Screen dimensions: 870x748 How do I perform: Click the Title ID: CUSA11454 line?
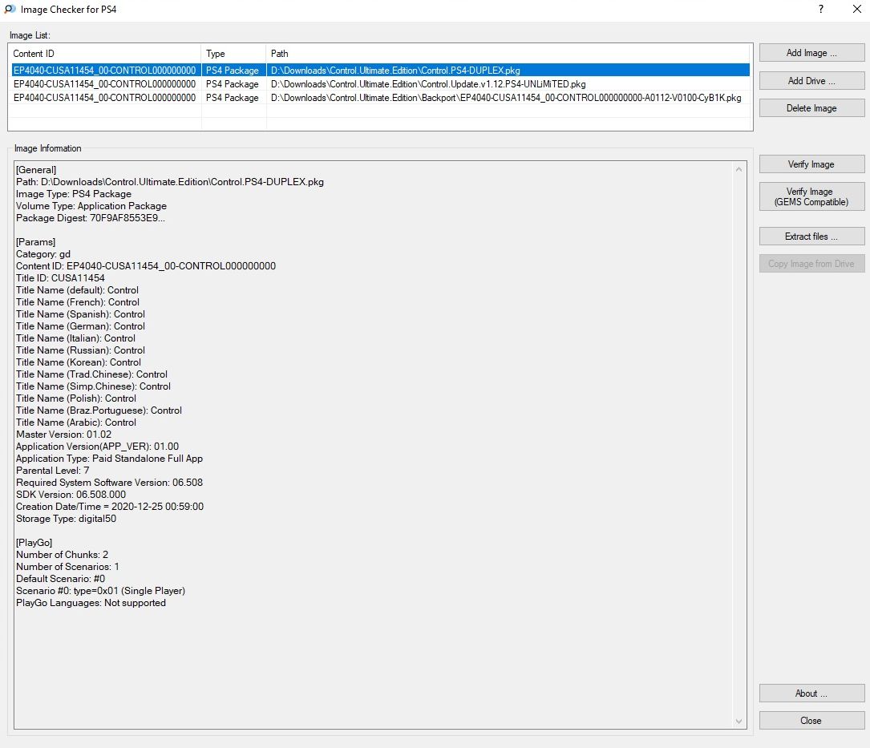point(60,278)
